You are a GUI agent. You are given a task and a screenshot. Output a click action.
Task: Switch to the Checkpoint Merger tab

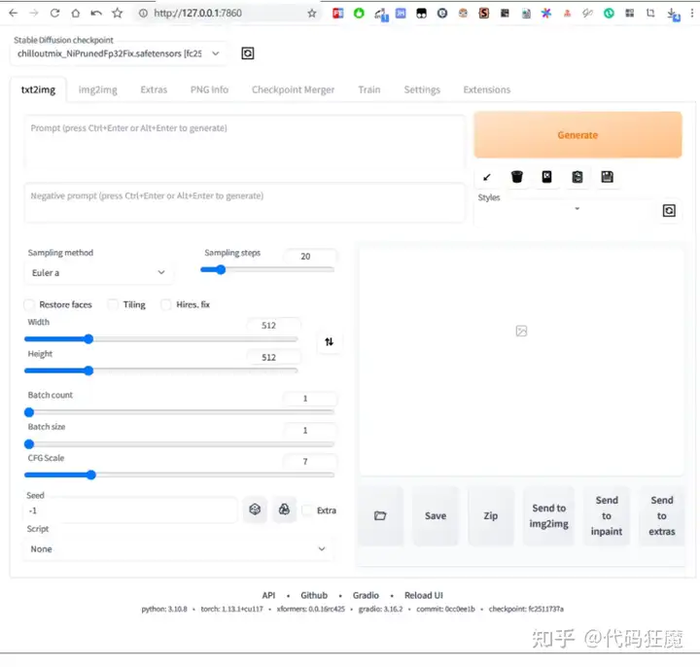click(x=293, y=89)
